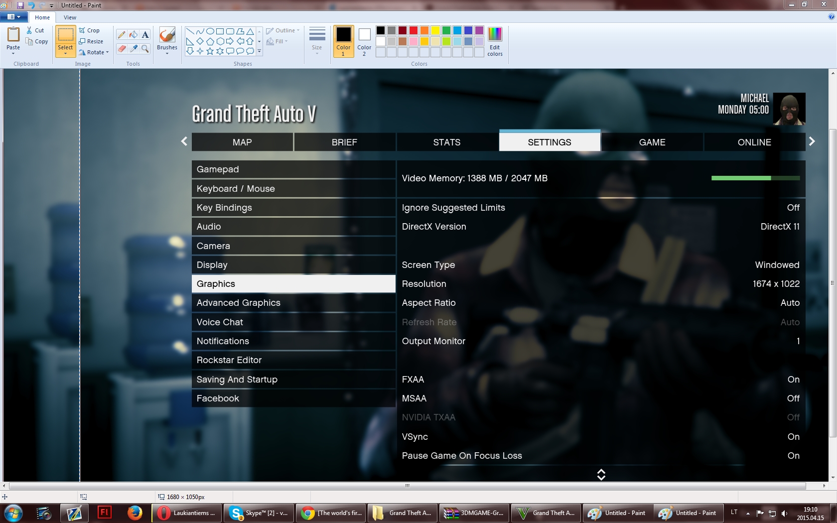The height and width of the screenshot is (523, 837).
Task: Toggle Pause Game On Focus Loss
Action: point(600,456)
